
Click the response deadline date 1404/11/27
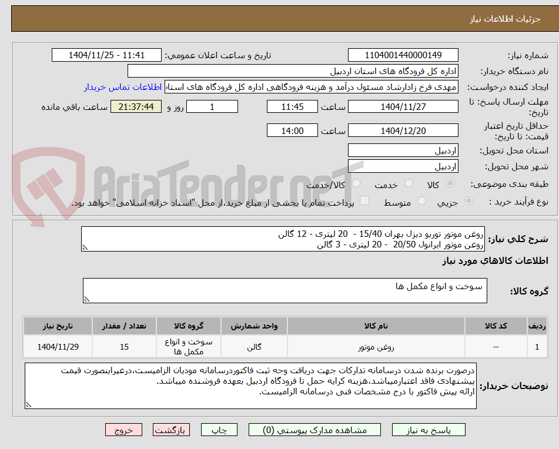pyautogui.click(x=403, y=106)
